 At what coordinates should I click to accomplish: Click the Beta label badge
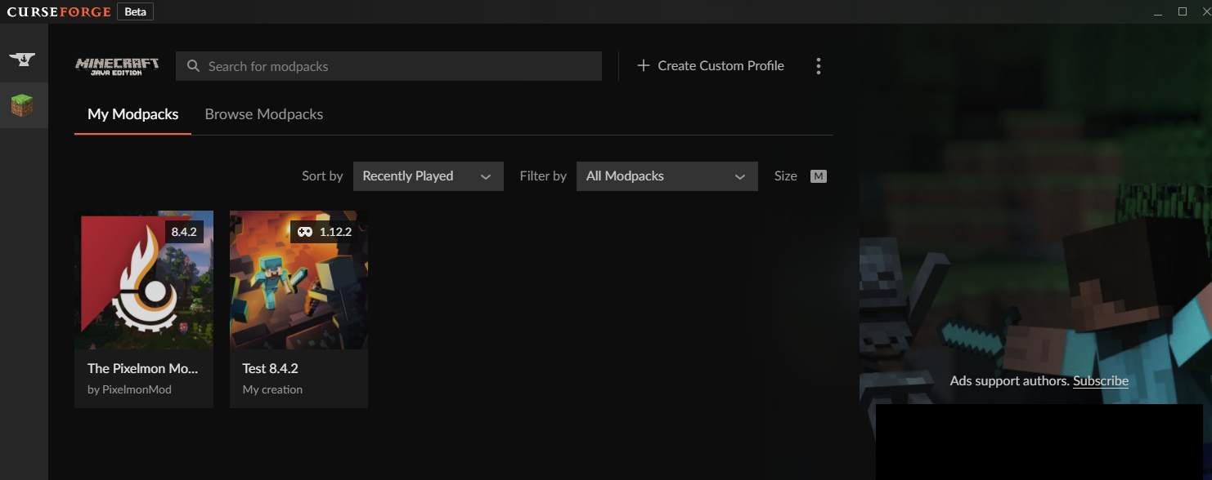click(135, 11)
